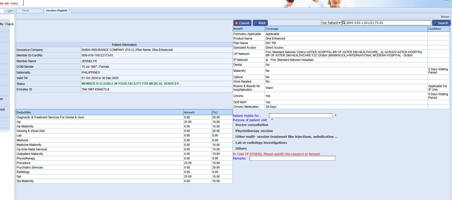Check the Others visit purpose box
452x200 pixels.
(234, 148)
